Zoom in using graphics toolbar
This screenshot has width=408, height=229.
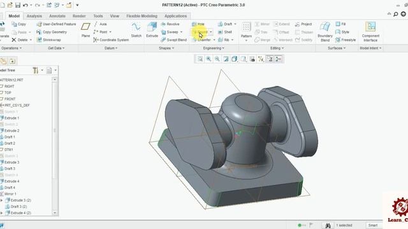coord(208,59)
